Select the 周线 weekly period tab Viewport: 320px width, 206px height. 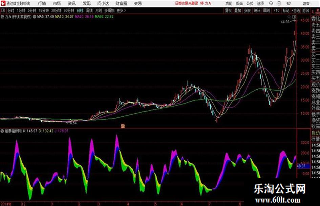[89, 10]
